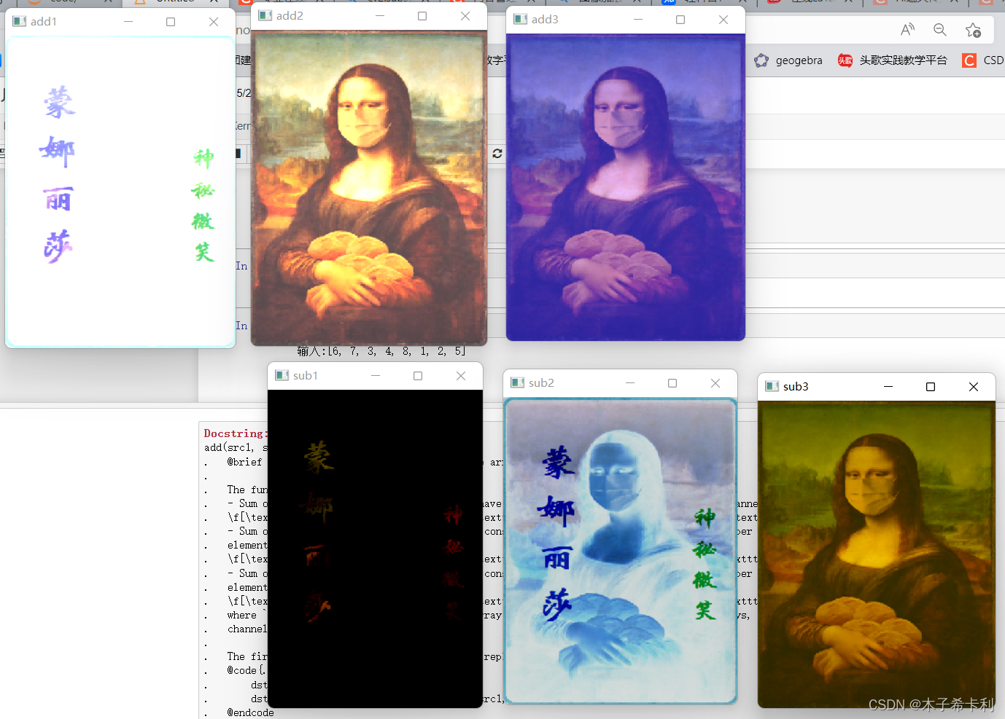Screen dimensions: 1005x719
Task: Click the browser read aloud icon
Action: [907, 30]
